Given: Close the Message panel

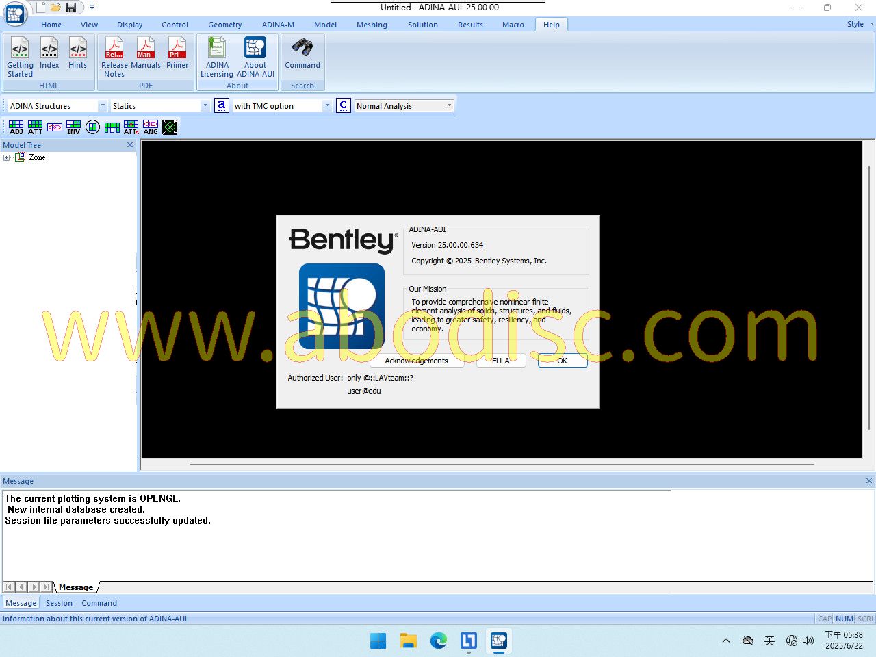Looking at the screenshot, I should click(869, 481).
